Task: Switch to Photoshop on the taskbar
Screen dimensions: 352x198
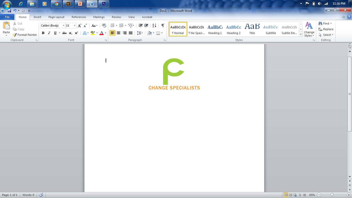Action: pyautogui.click(x=104, y=4)
